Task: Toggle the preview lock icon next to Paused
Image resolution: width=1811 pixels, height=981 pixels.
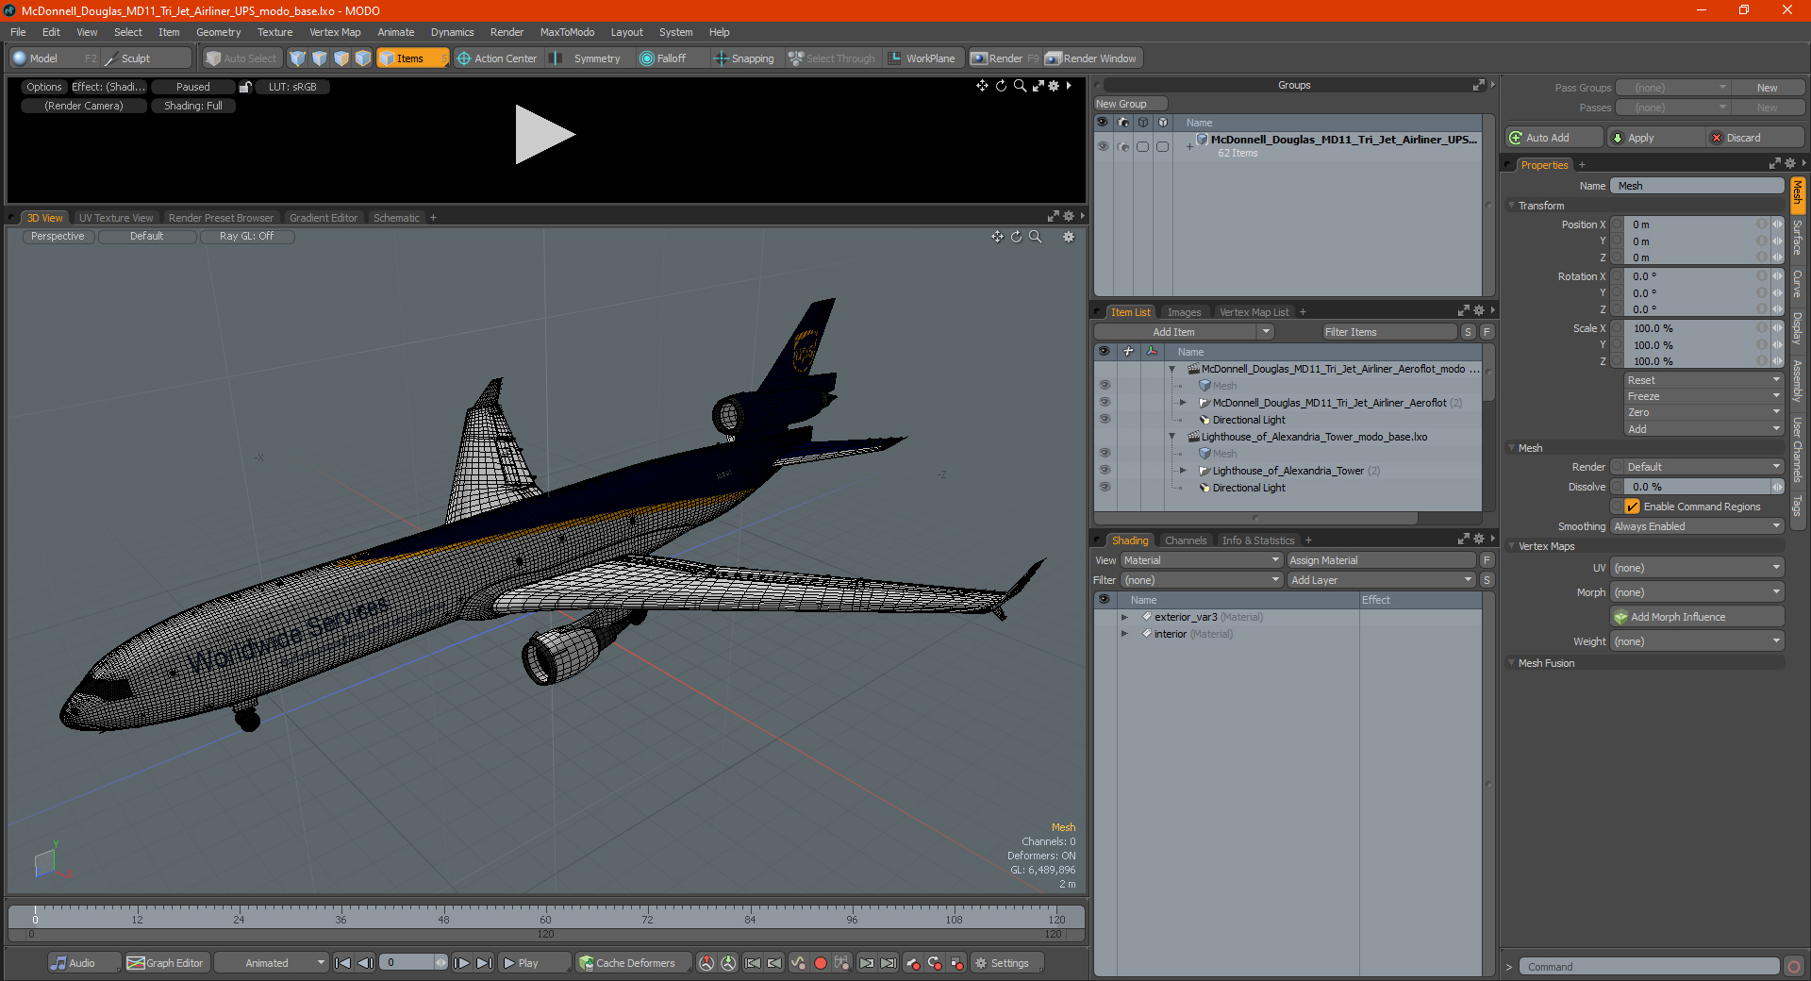Action: [x=245, y=87]
